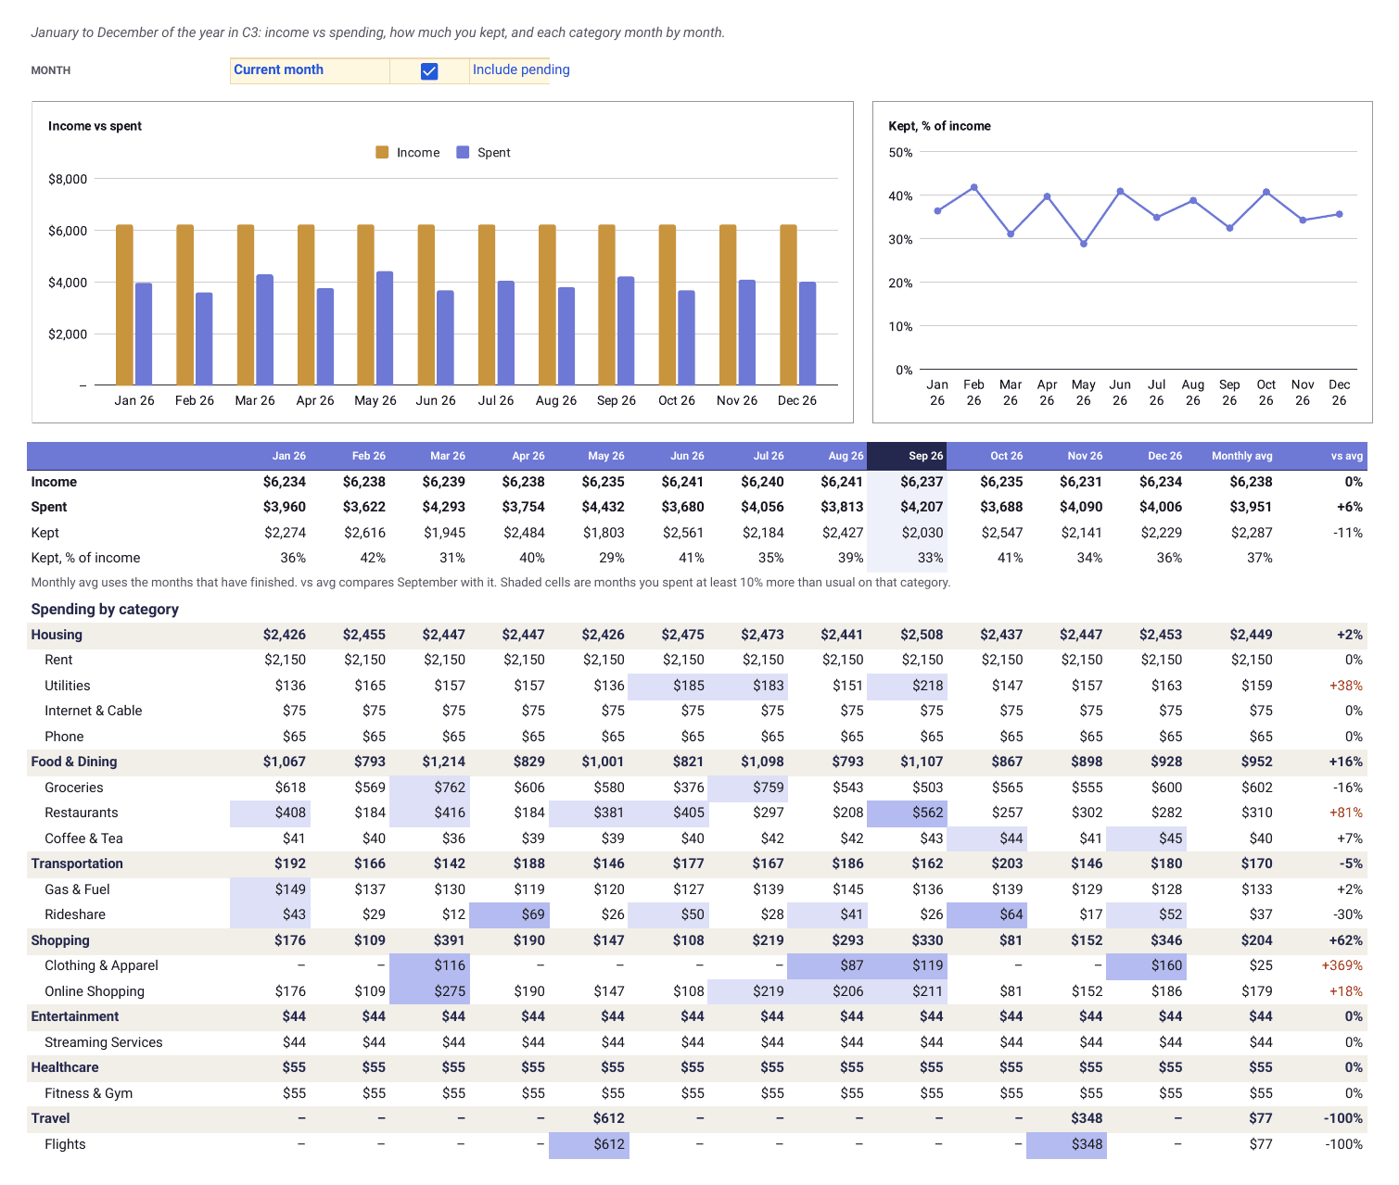Image resolution: width=1399 pixels, height=1185 pixels.
Task: Select the Clothing & Apparel +369% cell
Action: coord(1323,965)
